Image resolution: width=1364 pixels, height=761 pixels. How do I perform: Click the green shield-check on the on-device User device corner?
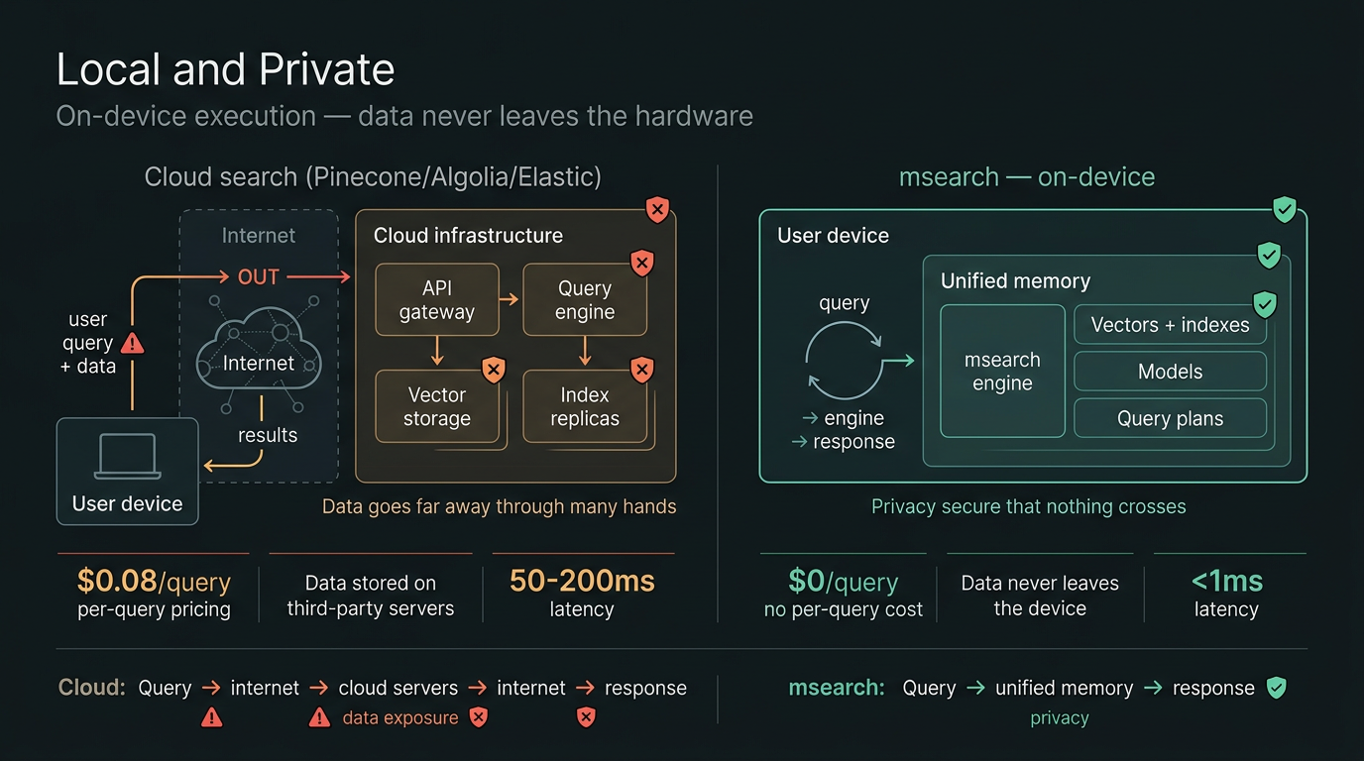coord(1285,209)
